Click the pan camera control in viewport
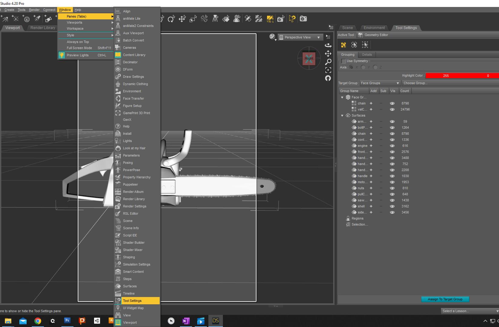Screen dimensions: 499x327 (328, 54)
